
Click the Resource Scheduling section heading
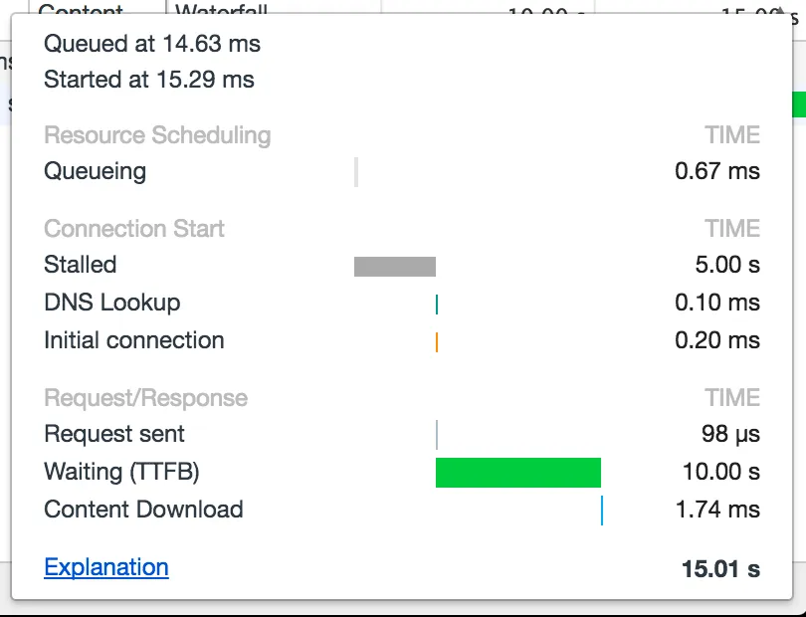click(x=157, y=135)
